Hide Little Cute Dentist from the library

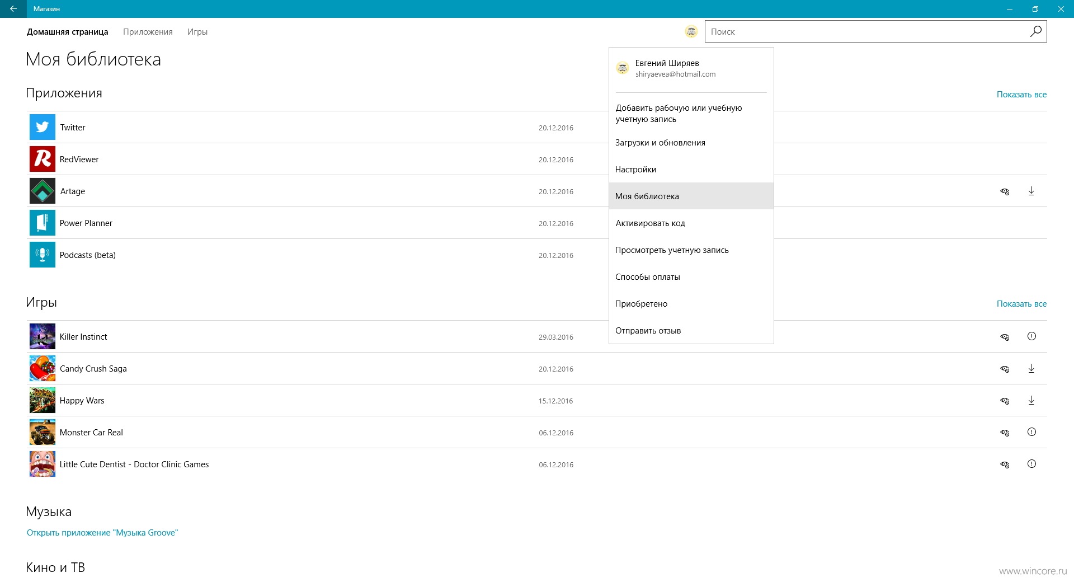tap(1005, 464)
